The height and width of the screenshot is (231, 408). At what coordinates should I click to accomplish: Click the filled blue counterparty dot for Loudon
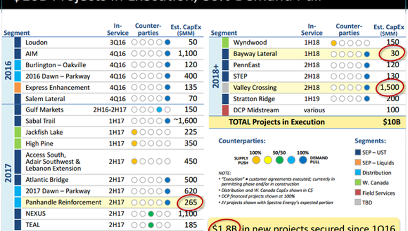click(x=168, y=42)
